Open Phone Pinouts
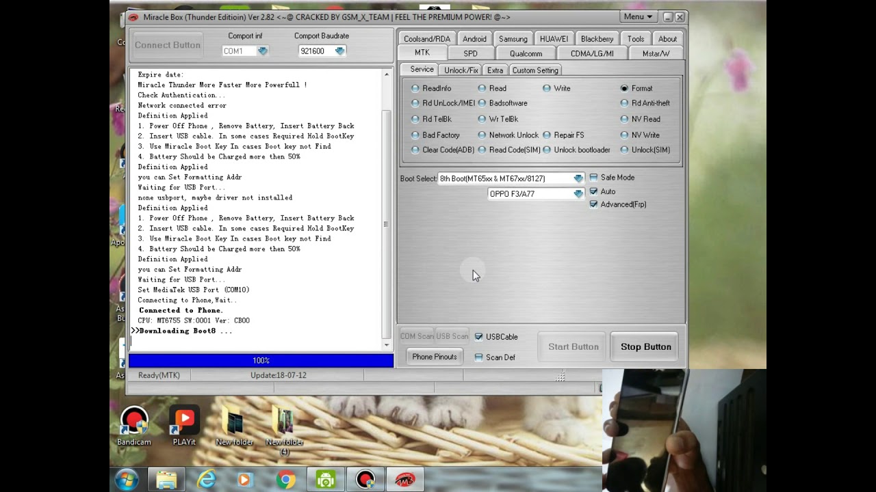Image resolution: width=876 pixels, height=492 pixels. [x=434, y=357]
